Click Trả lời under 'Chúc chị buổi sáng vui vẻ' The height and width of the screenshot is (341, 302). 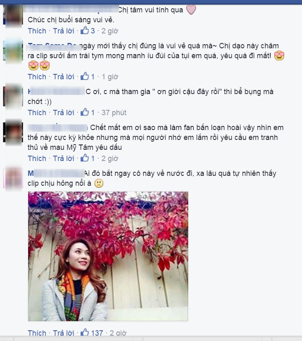pos(64,31)
